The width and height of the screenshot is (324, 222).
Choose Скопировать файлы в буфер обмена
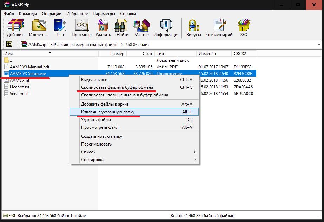coord(134,87)
